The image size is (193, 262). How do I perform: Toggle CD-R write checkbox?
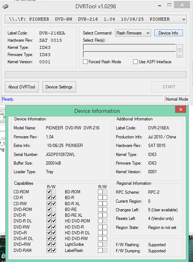54,198
